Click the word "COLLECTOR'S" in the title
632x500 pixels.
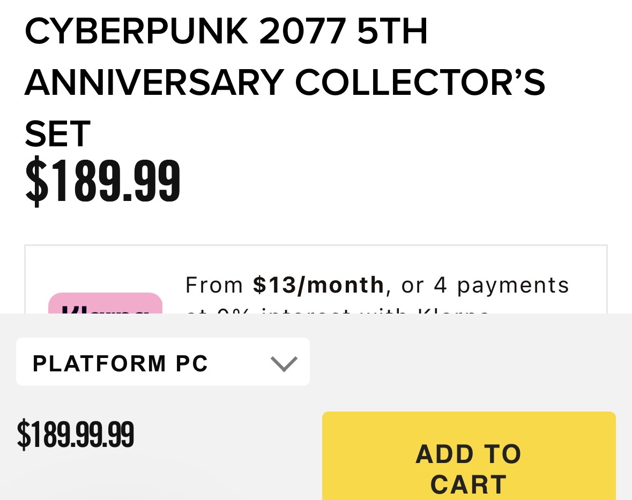pos(420,83)
